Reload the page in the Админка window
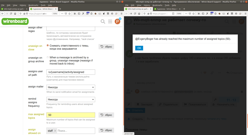Viewport: 248px width, 135px height. point(11,14)
